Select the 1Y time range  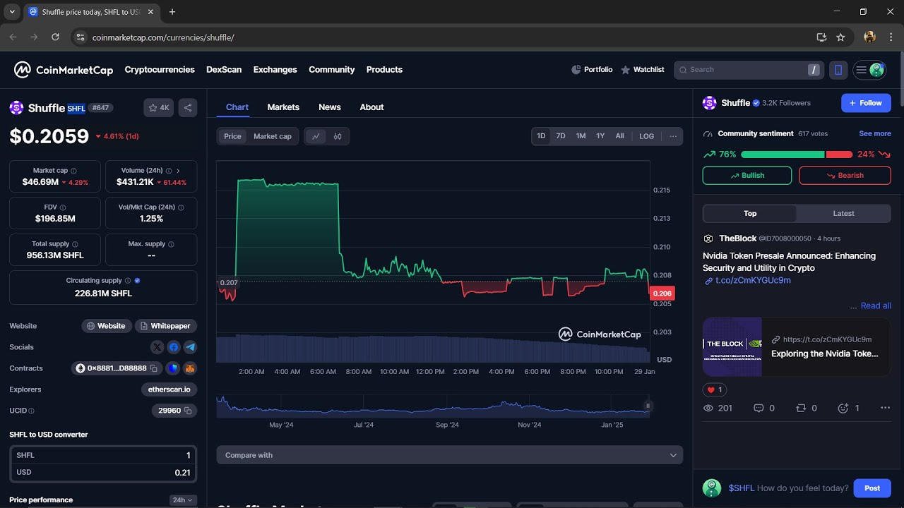[x=600, y=136]
